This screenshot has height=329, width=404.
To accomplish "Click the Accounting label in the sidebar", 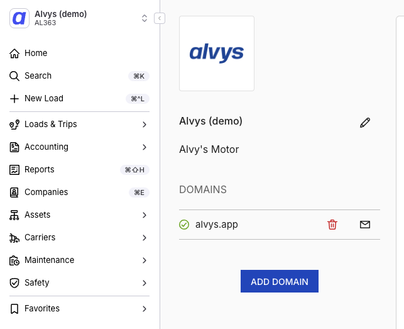I will [x=46, y=147].
